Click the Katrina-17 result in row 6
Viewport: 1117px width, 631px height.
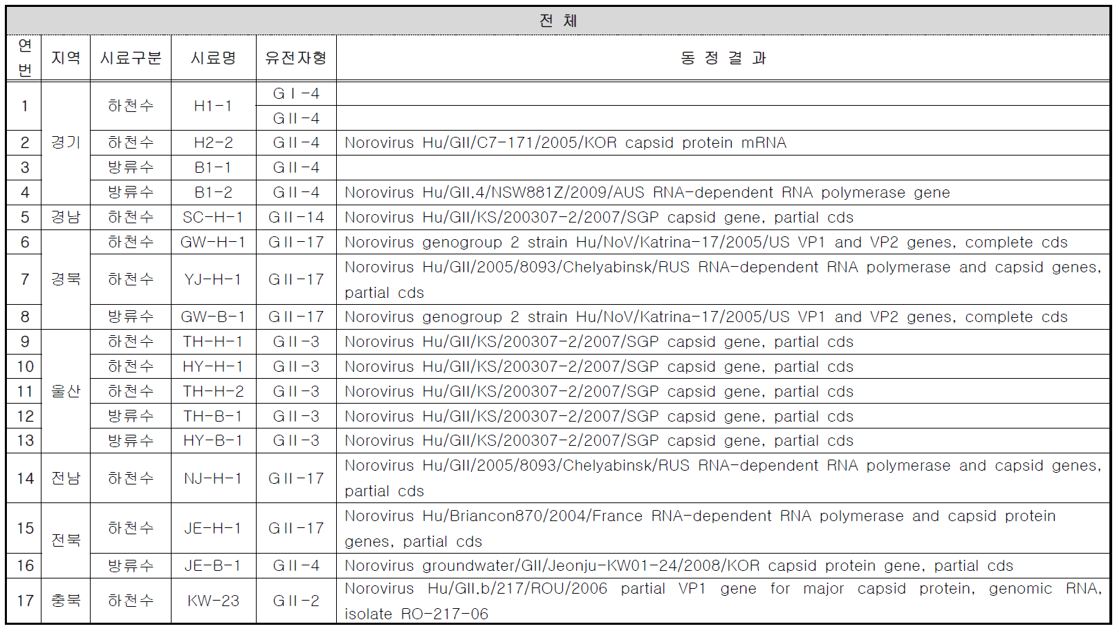(705, 242)
